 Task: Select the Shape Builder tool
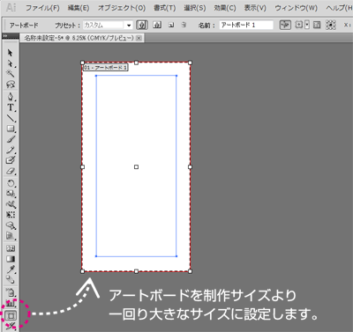coord(11,225)
